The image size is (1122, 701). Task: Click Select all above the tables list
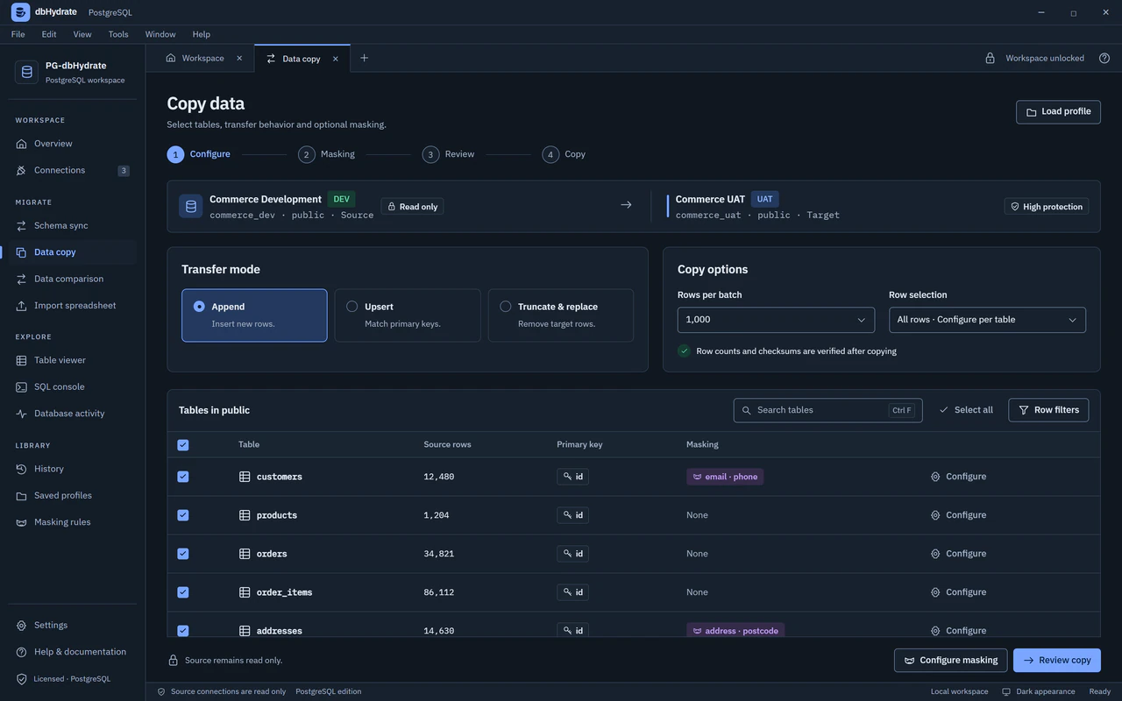[965, 410]
